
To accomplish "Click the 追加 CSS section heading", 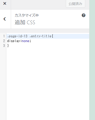I will (x=25, y=22).
